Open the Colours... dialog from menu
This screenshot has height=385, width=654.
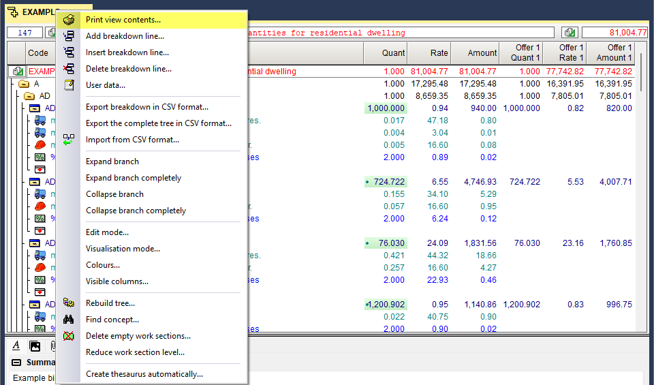[x=103, y=265]
